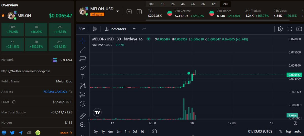Image resolution: width=304 pixels, height=136 pixels.
Task: Click the add chart plus icon
Action: pos(129,12)
